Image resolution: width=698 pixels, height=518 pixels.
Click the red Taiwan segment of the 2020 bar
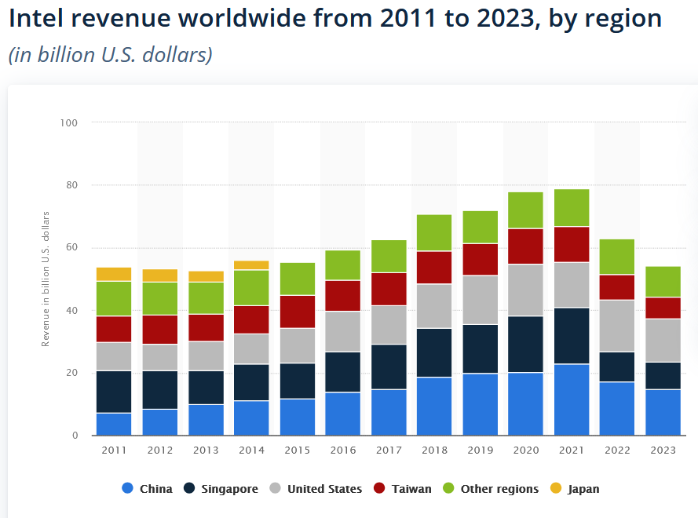click(x=525, y=246)
